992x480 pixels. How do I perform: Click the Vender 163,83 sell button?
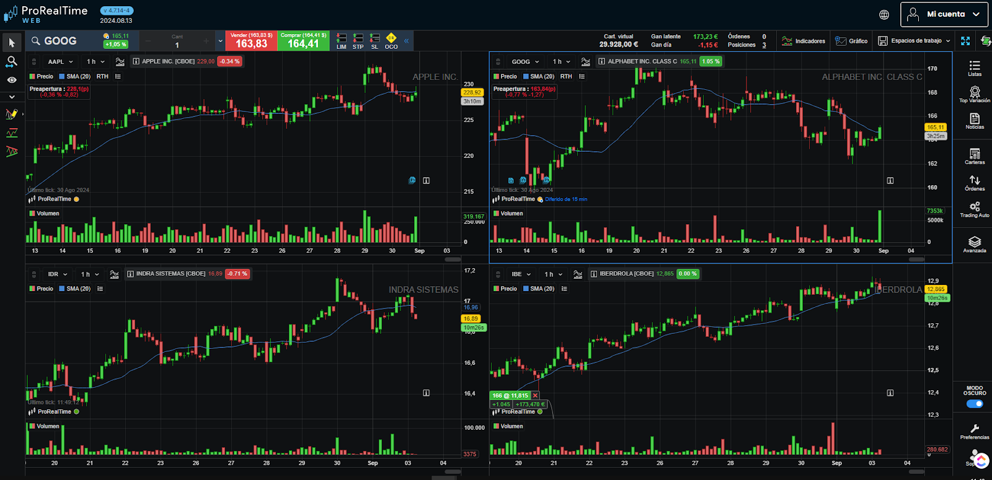[251, 41]
